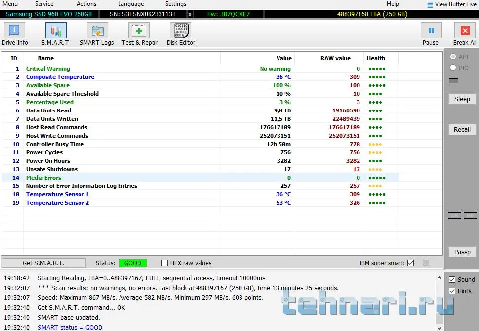
Task: Open the Language menu
Action: [131, 4]
